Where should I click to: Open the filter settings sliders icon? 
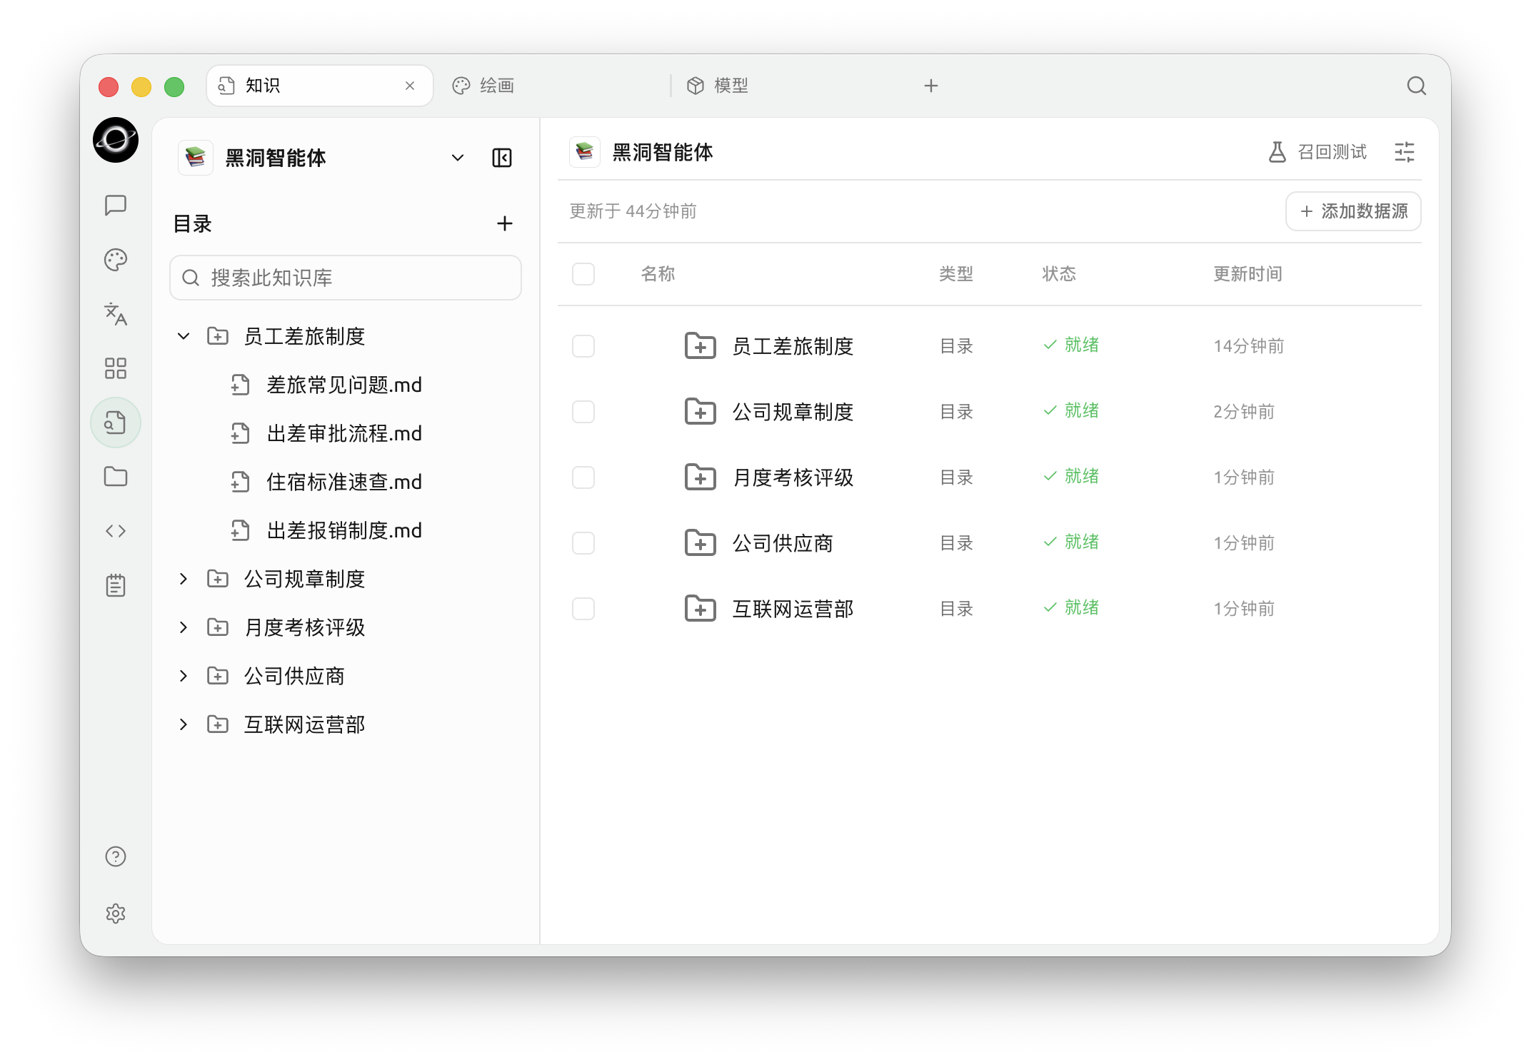[1405, 152]
